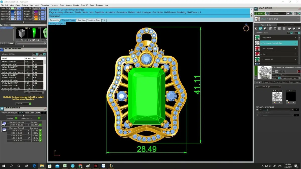Viewport: 301px width, 169px height.
Task: Switch to the Looking Down viewport tab
Action: (94, 20)
